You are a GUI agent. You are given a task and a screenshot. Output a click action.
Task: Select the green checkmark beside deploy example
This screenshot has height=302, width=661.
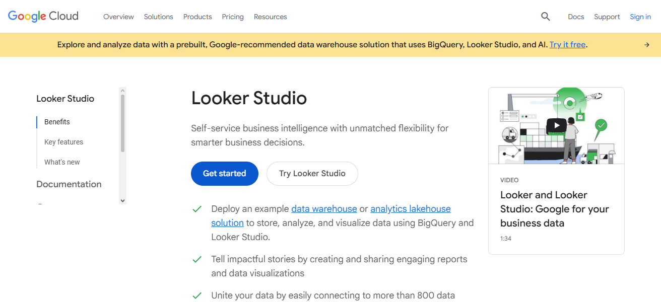pyautogui.click(x=197, y=208)
